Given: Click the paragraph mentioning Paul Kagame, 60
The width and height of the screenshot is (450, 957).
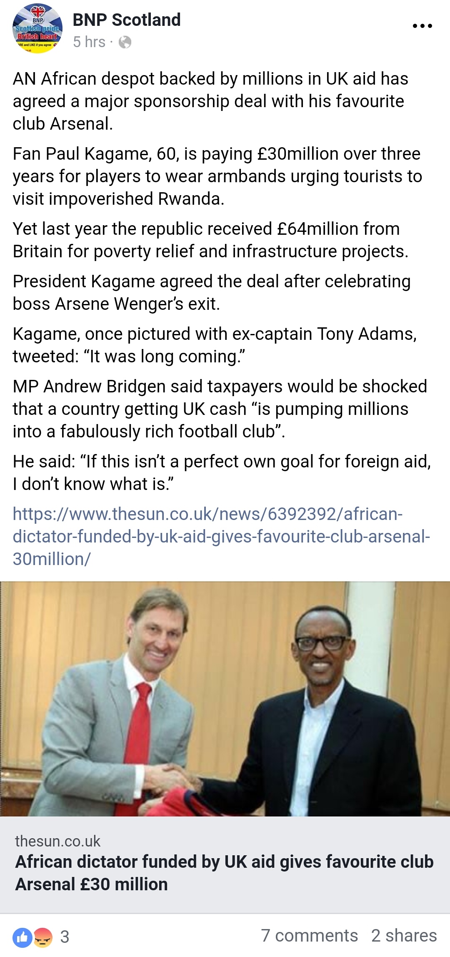Looking at the screenshot, I should 217,176.
